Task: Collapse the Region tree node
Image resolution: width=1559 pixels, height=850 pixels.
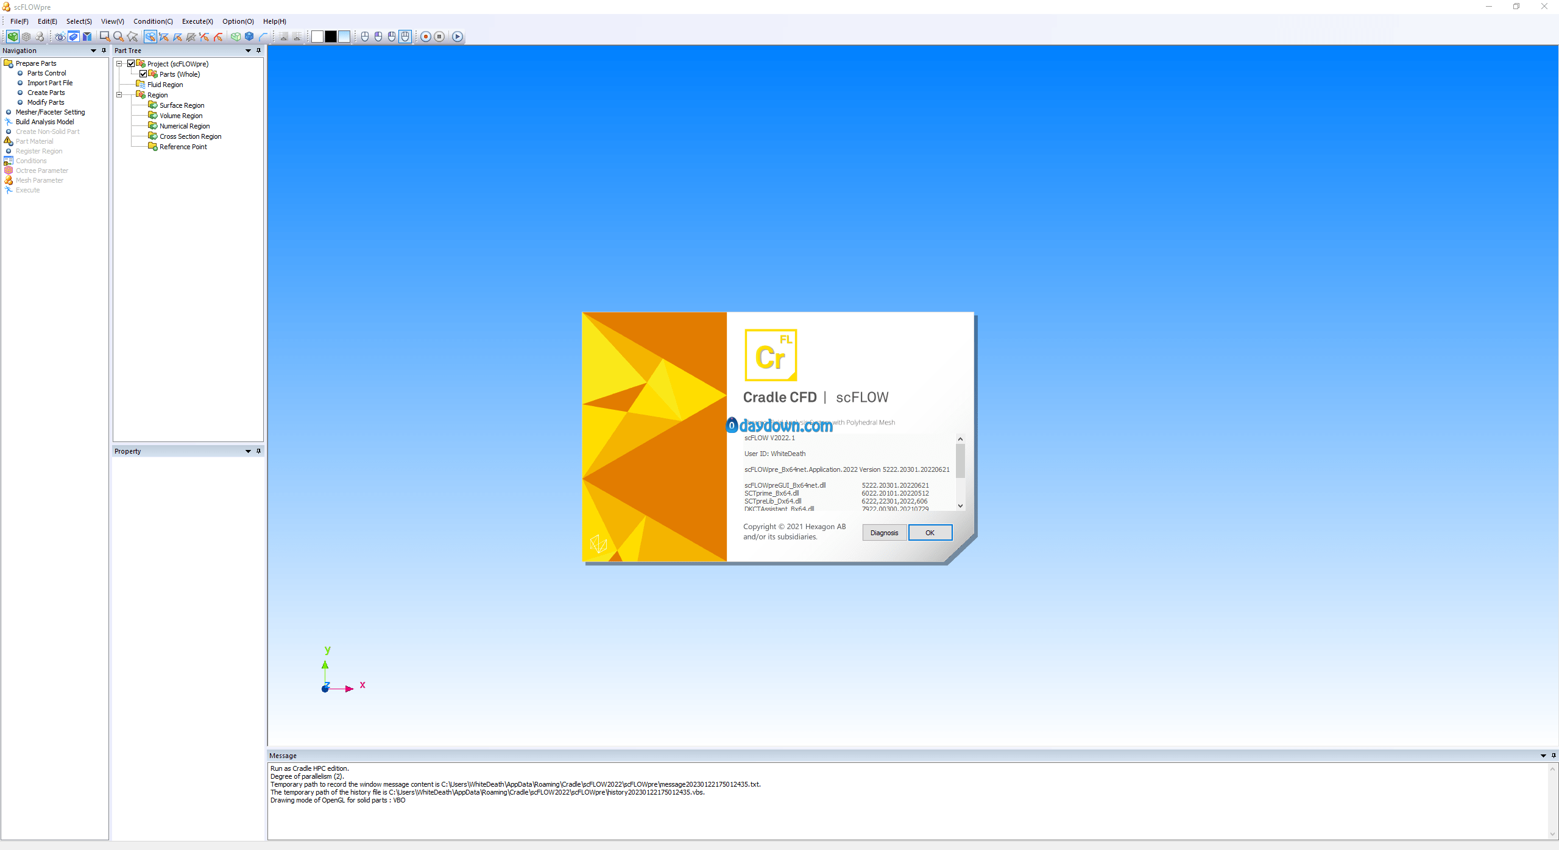Action: [119, 95]
